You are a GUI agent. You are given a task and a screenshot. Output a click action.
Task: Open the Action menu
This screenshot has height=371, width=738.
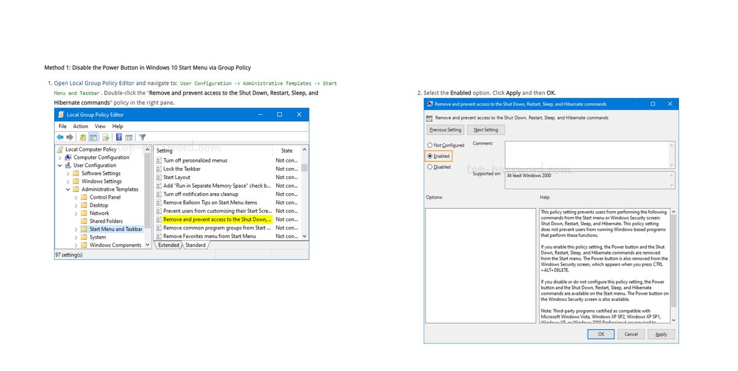(x=81, y=126)
